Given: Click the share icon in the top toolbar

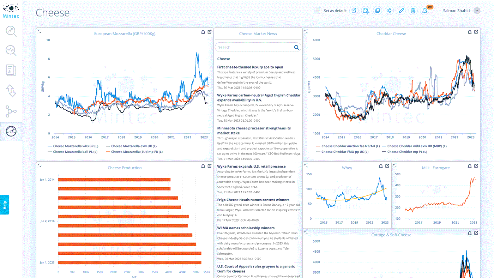Looking at the screenshot, I should 389,10.
